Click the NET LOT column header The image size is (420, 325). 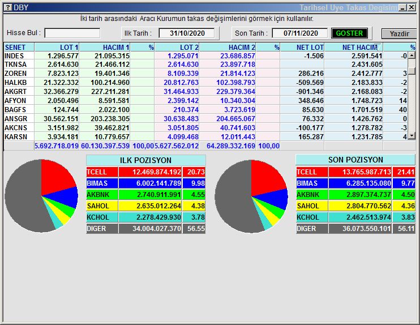click(x=303, y=48)
